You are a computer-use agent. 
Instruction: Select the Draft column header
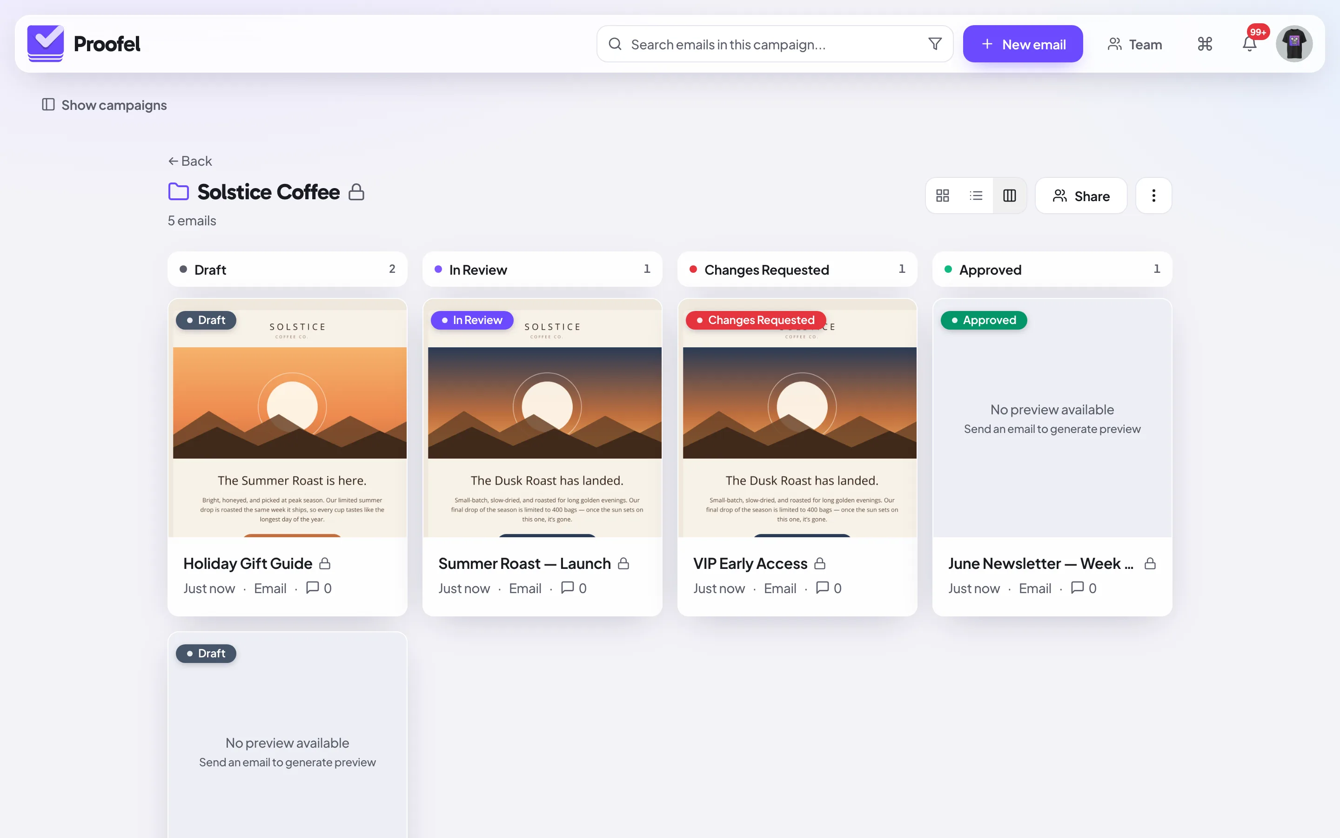288,270
